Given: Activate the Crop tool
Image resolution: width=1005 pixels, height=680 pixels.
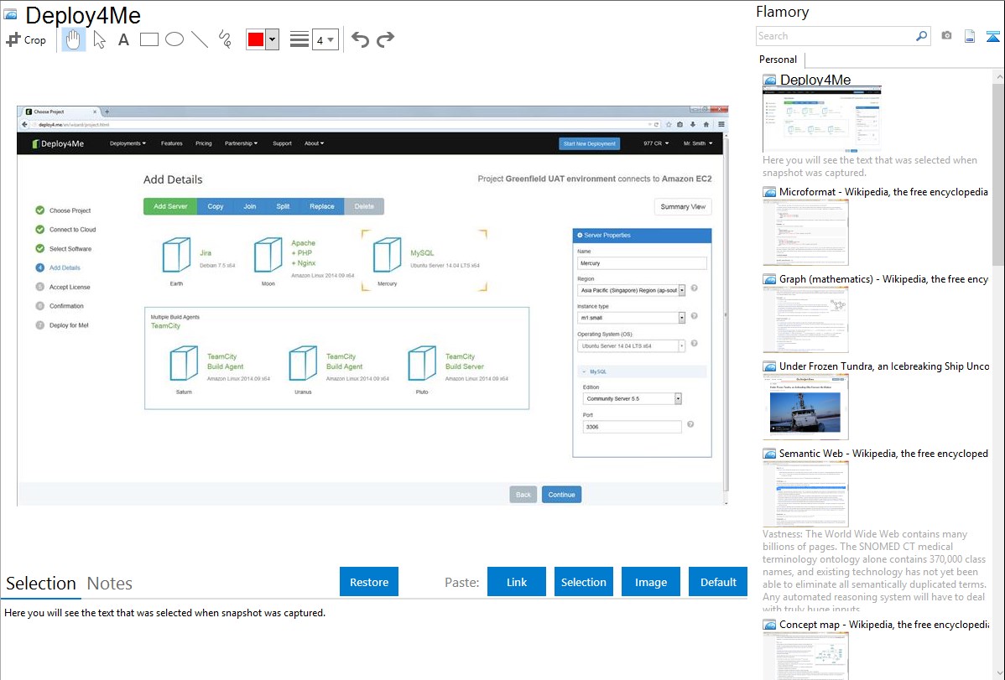Looking at the screenshot, I should [26, 39].
